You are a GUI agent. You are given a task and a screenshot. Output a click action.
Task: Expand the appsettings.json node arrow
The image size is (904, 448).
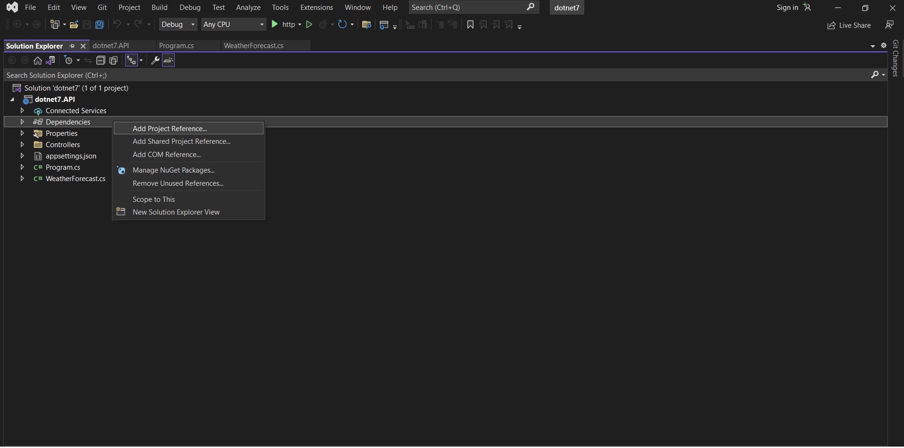(22, 156)
